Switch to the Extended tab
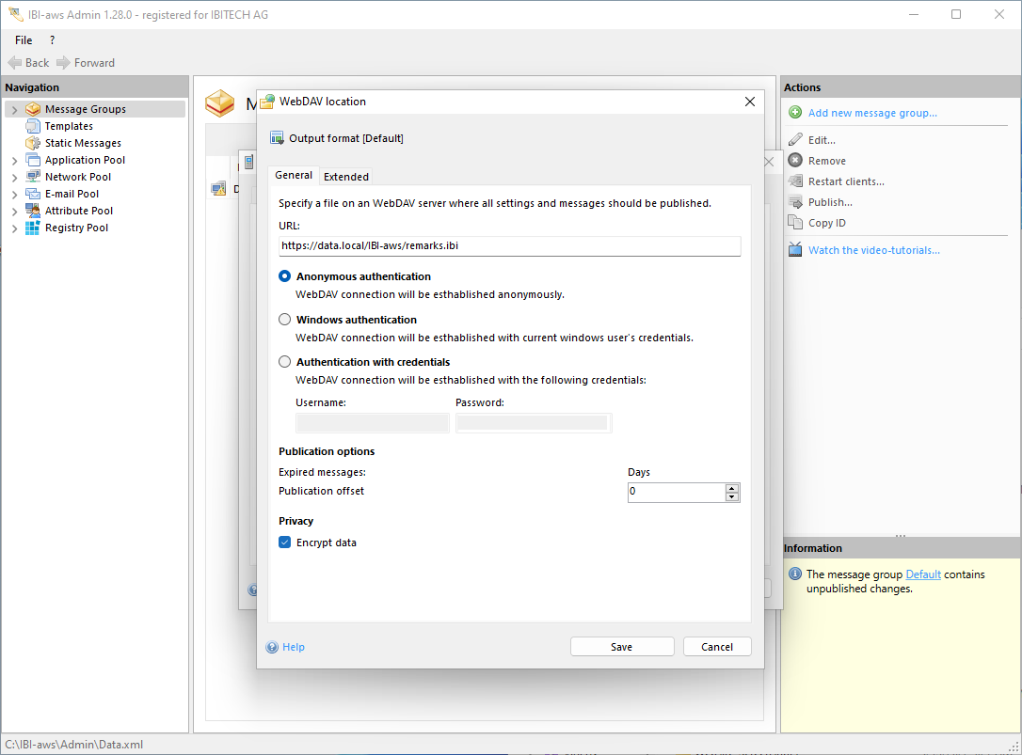Image resolution: width=1022 pixels, height=755 pixels. (346, 177)
